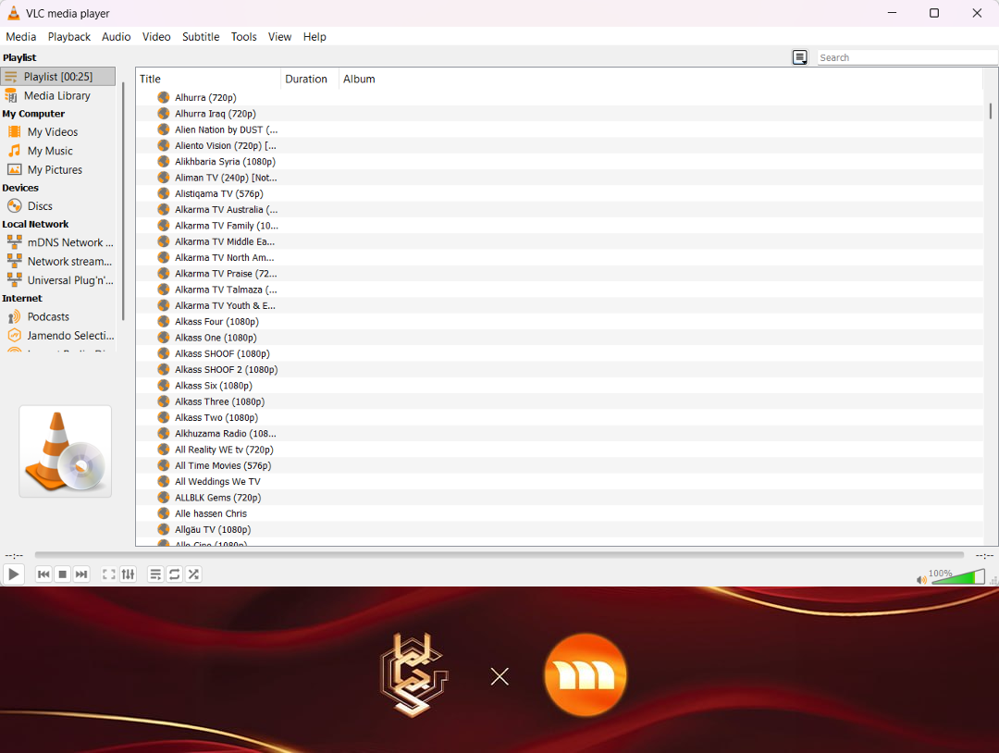Click the playback seek bar
This screenshot has width=999, height=753.
[x=499, y=555]
